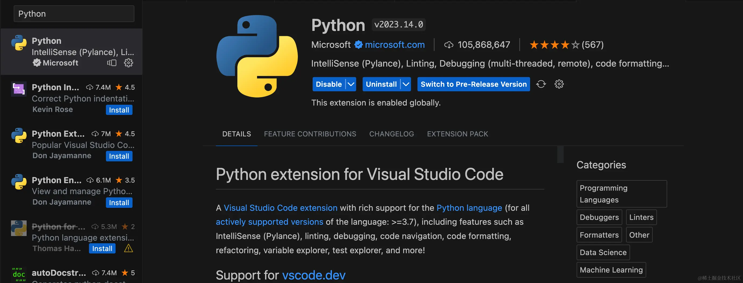Screen dimensions: 743x283
Task: Open the vscode.dev link
Action: 313,275
